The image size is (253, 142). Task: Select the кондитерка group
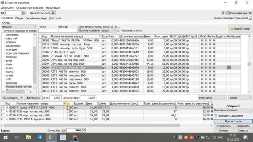[13, 46]
